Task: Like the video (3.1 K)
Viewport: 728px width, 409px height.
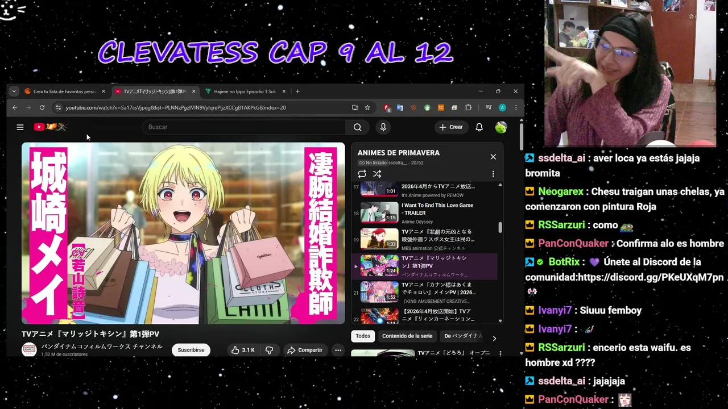Action: pyautogui.click(x=243, y=350)
